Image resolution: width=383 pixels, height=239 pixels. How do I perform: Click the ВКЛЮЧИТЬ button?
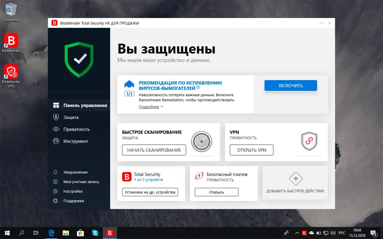tap(291, 85)
